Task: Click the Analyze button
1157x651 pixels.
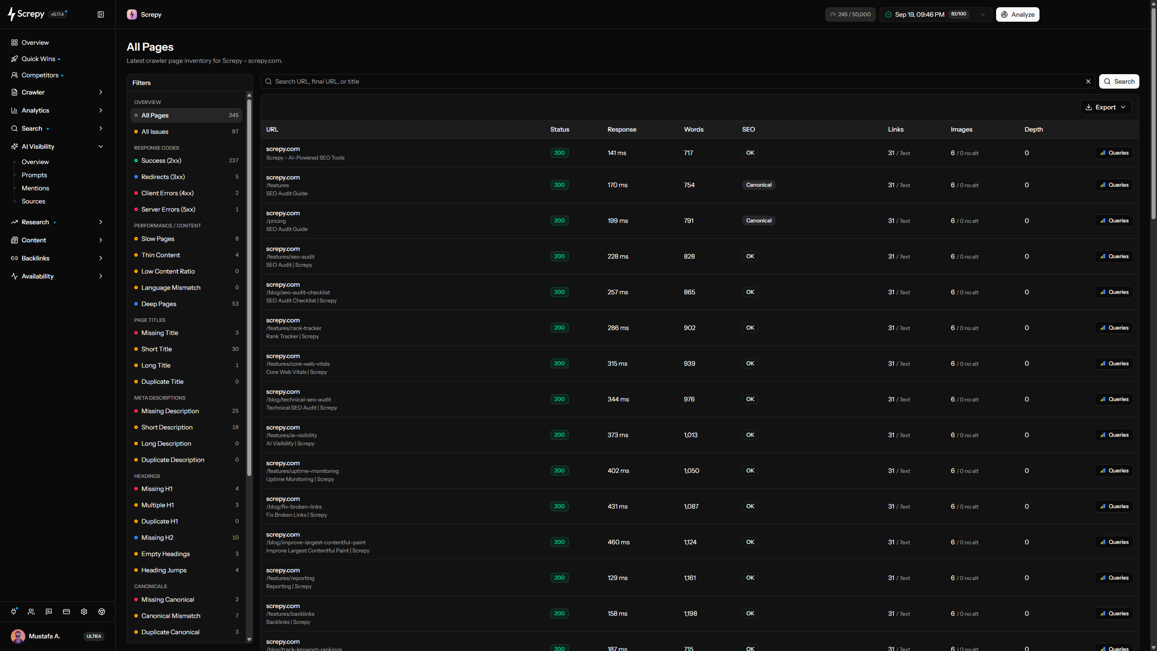Action: pos(1018,14)
